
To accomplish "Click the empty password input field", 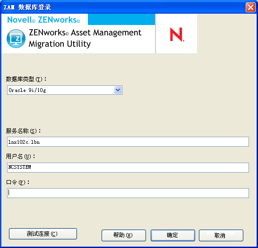I will click(128, 193).
